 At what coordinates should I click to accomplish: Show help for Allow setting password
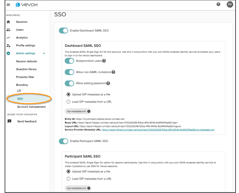pyautogui.click(x=108, y=83)
